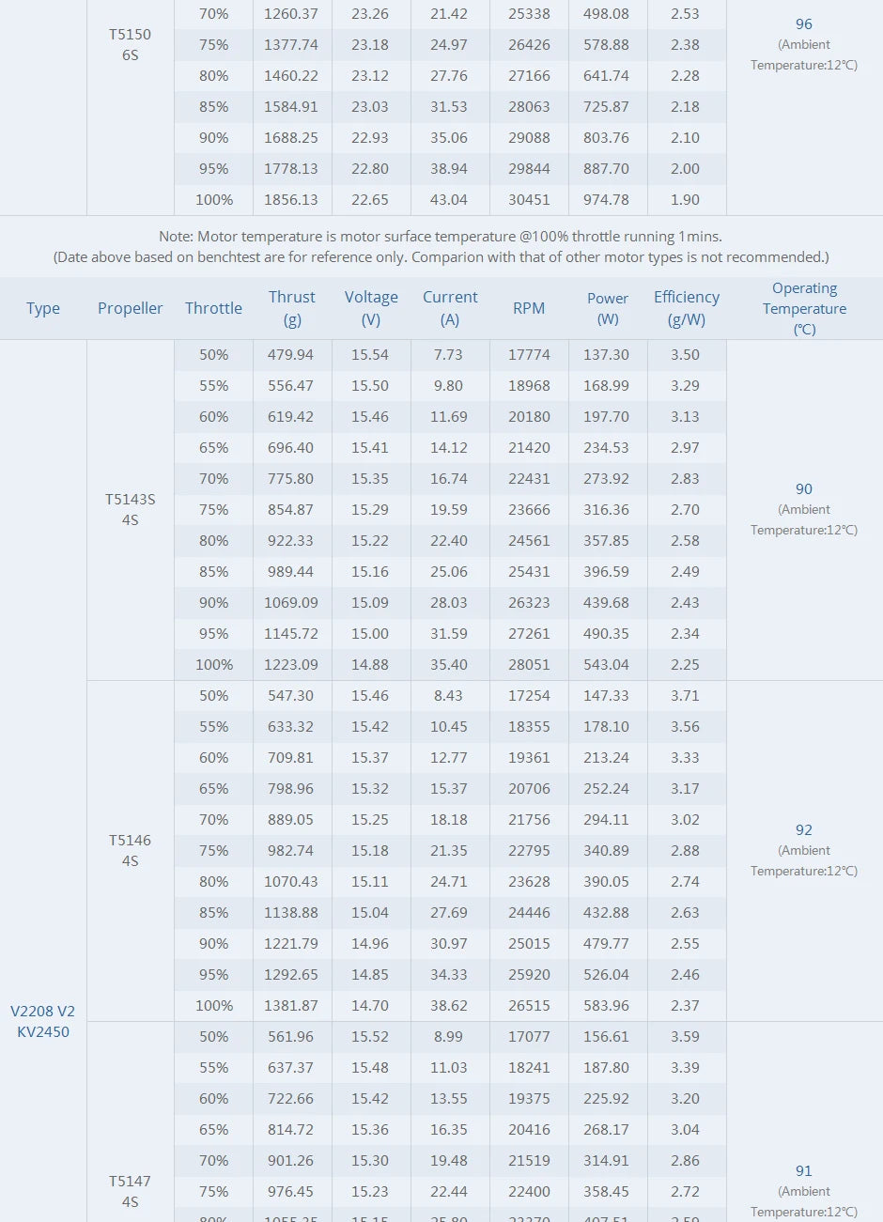883x1222 pixels.
Task: Click the Voltage (V) column header
Action: click(371, 308)
